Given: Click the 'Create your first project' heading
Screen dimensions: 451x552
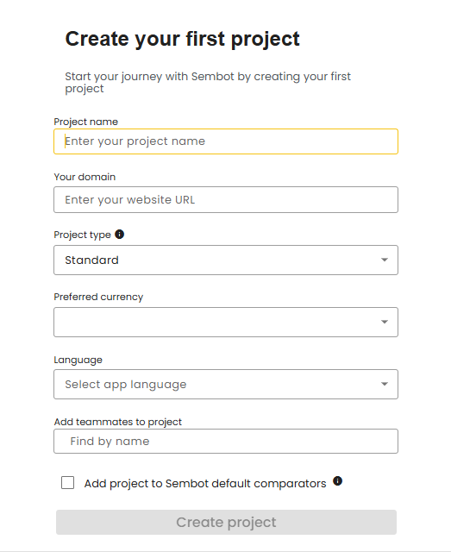Looking at the screenshot, I should 182,39.
